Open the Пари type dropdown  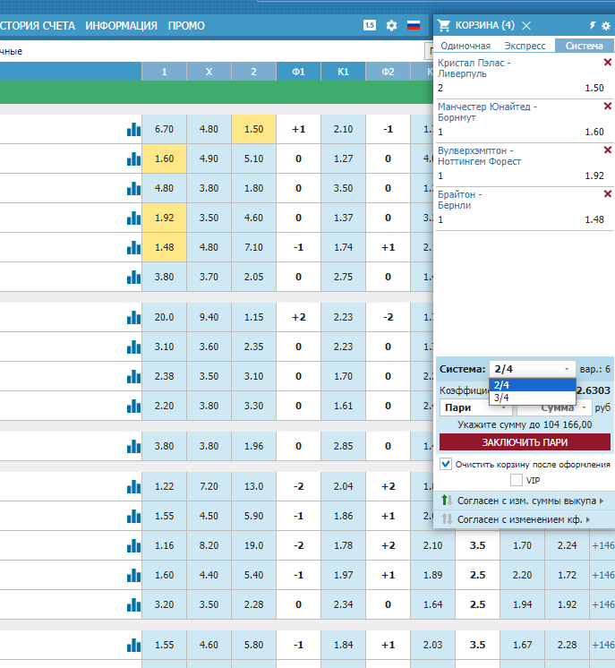[x=476, y=407]
